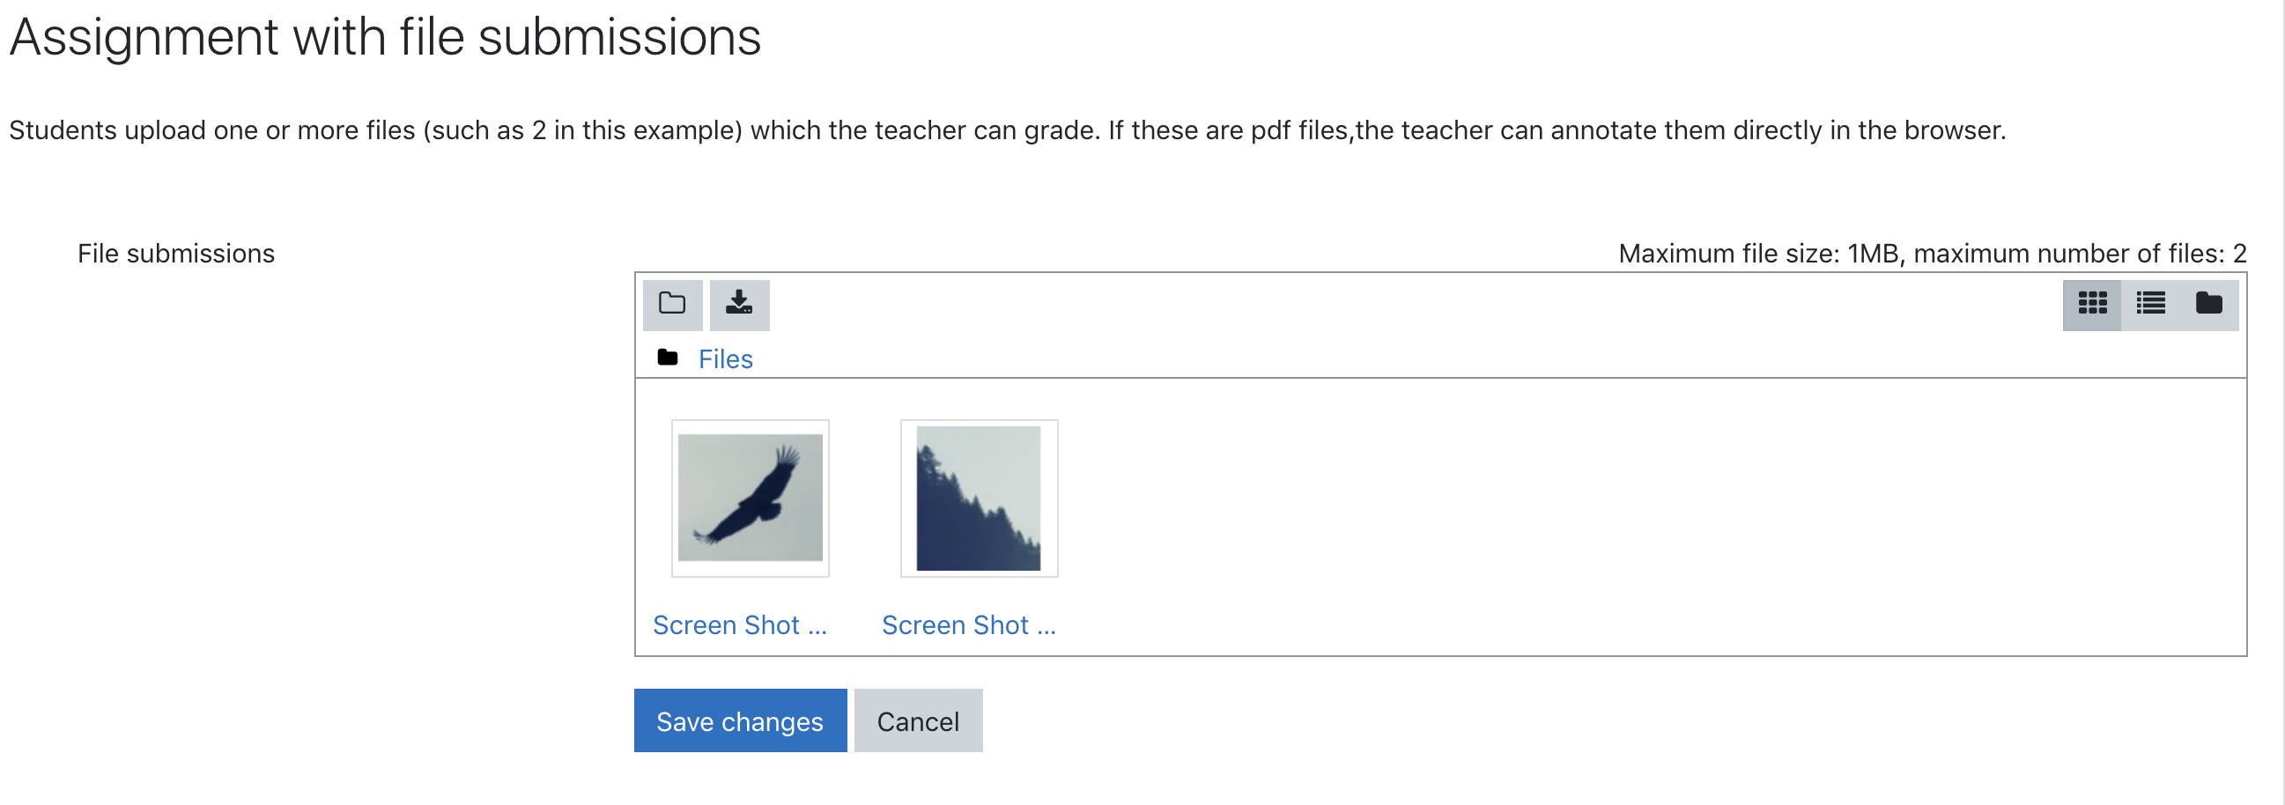Screen dimensions: 2285x805
Task: Click the Create folder icon
Action: [x=672, y=305]
